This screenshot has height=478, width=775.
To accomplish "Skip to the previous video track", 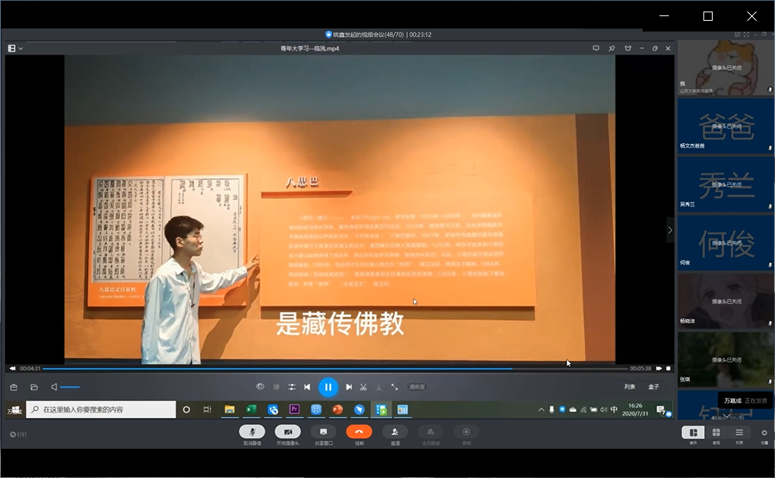I will pyautogui.click(x=307, y=387).
